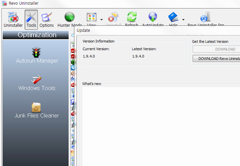Activate Hunter Mode radar icon

point(69,17)
